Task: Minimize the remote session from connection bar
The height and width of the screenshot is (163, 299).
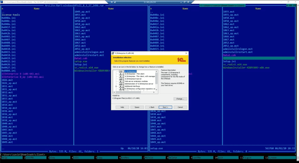Action: click(x=181, y=2)
